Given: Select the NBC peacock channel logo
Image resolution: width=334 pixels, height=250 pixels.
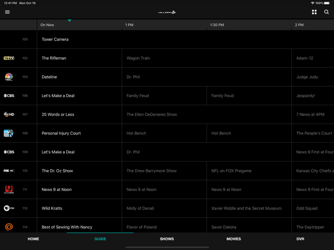Looking at the screenshot, I should (x=9, y=77).
